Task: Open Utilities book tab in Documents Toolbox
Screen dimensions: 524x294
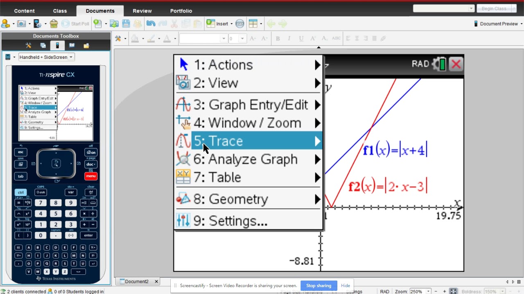Action: pyautogui.click(x=72, y=46)
